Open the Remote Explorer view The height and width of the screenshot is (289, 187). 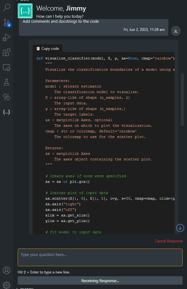(7, 68)
